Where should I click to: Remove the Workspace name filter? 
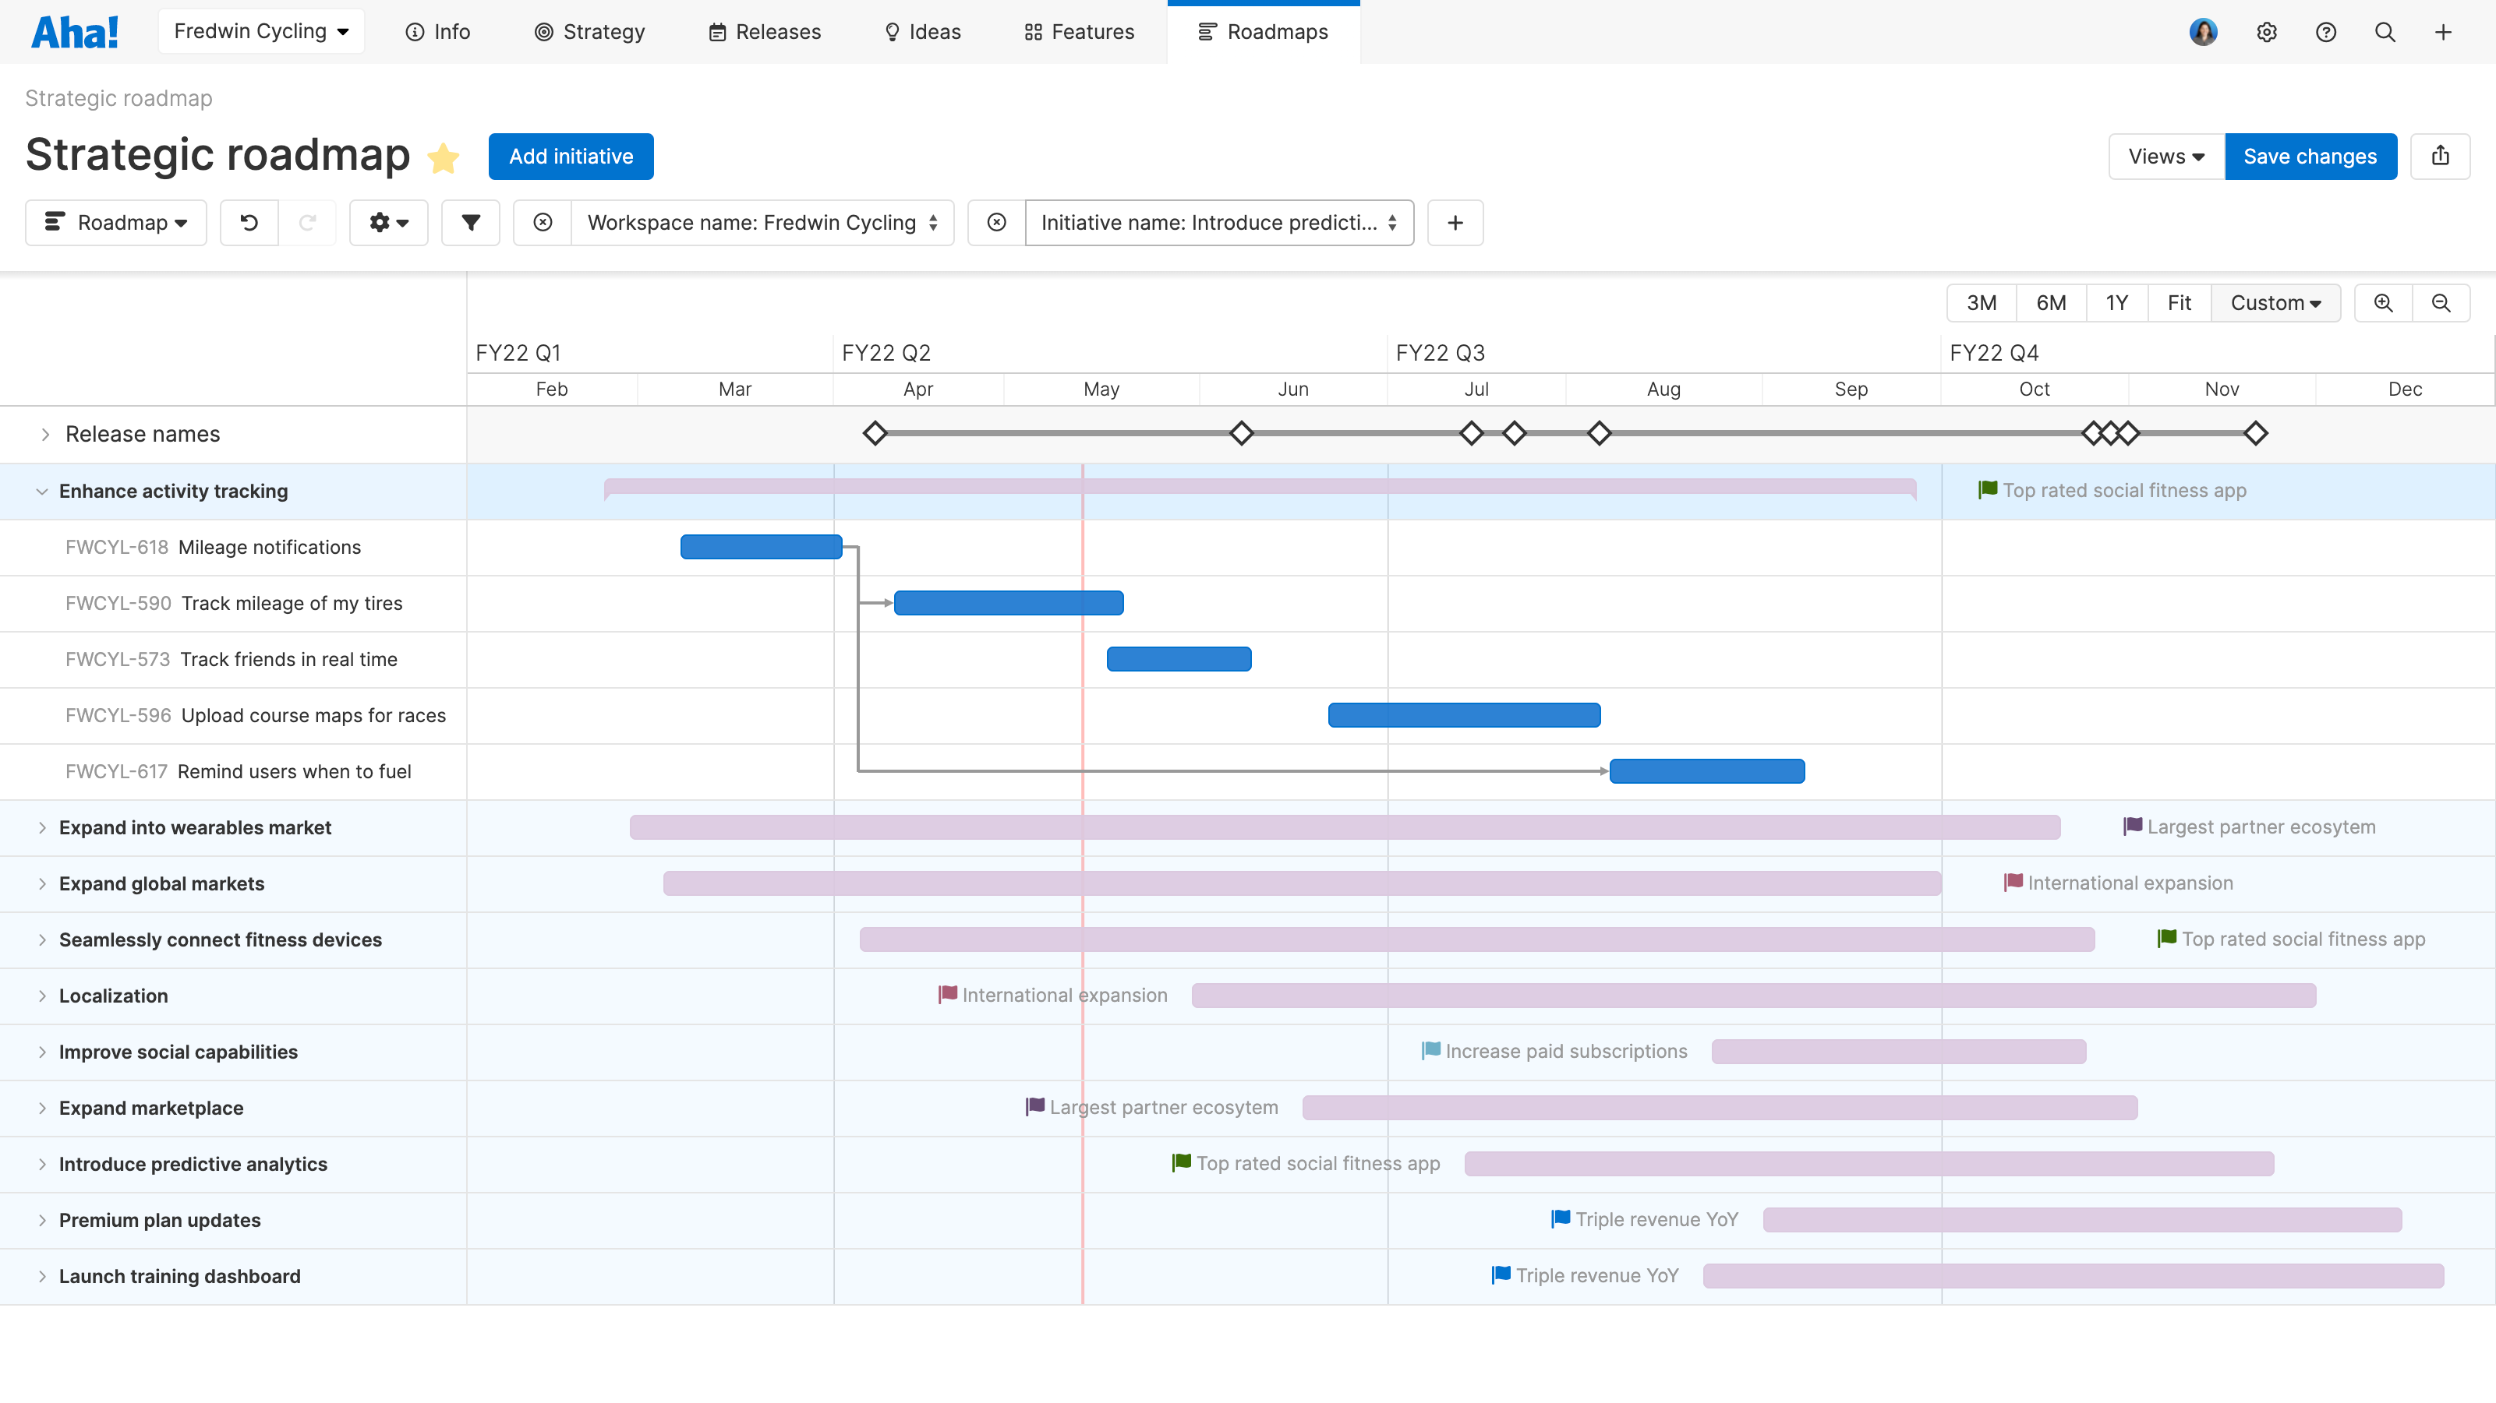point(543,223)
